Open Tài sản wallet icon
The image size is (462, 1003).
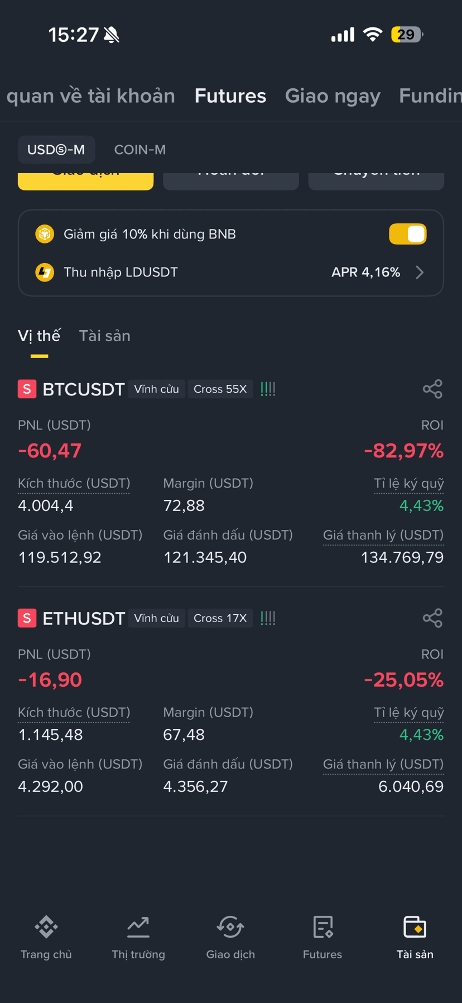(415, 927)
